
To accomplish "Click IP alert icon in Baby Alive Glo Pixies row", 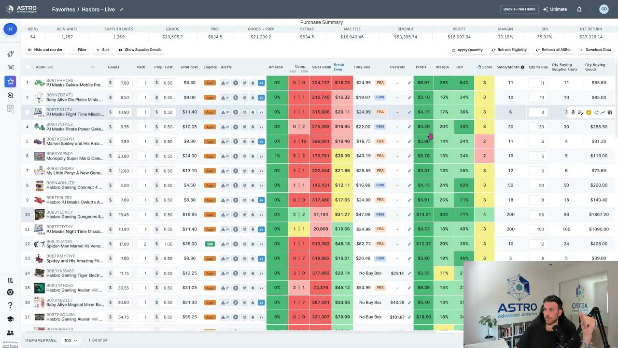I will pos(225,98).
